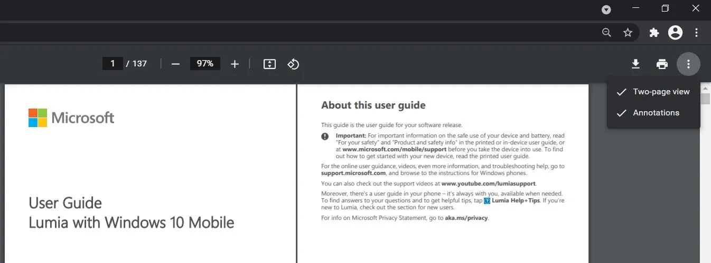Viewport: 711px width, 263px height.
Task: Zoom in with the plus icon
Action: tap(235, 64)
